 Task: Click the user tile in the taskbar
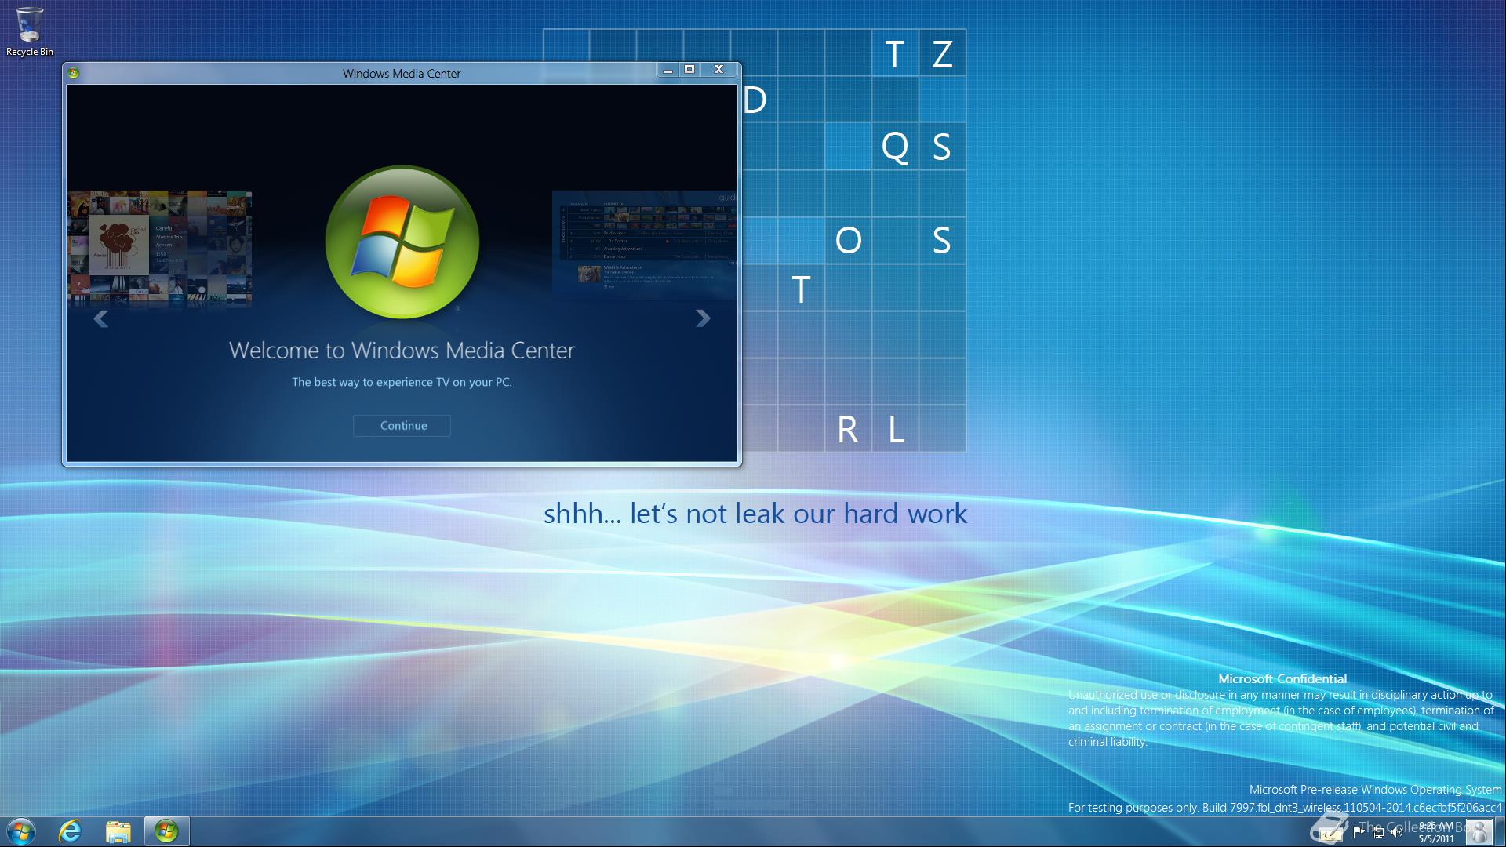(x=1479, y=832)
